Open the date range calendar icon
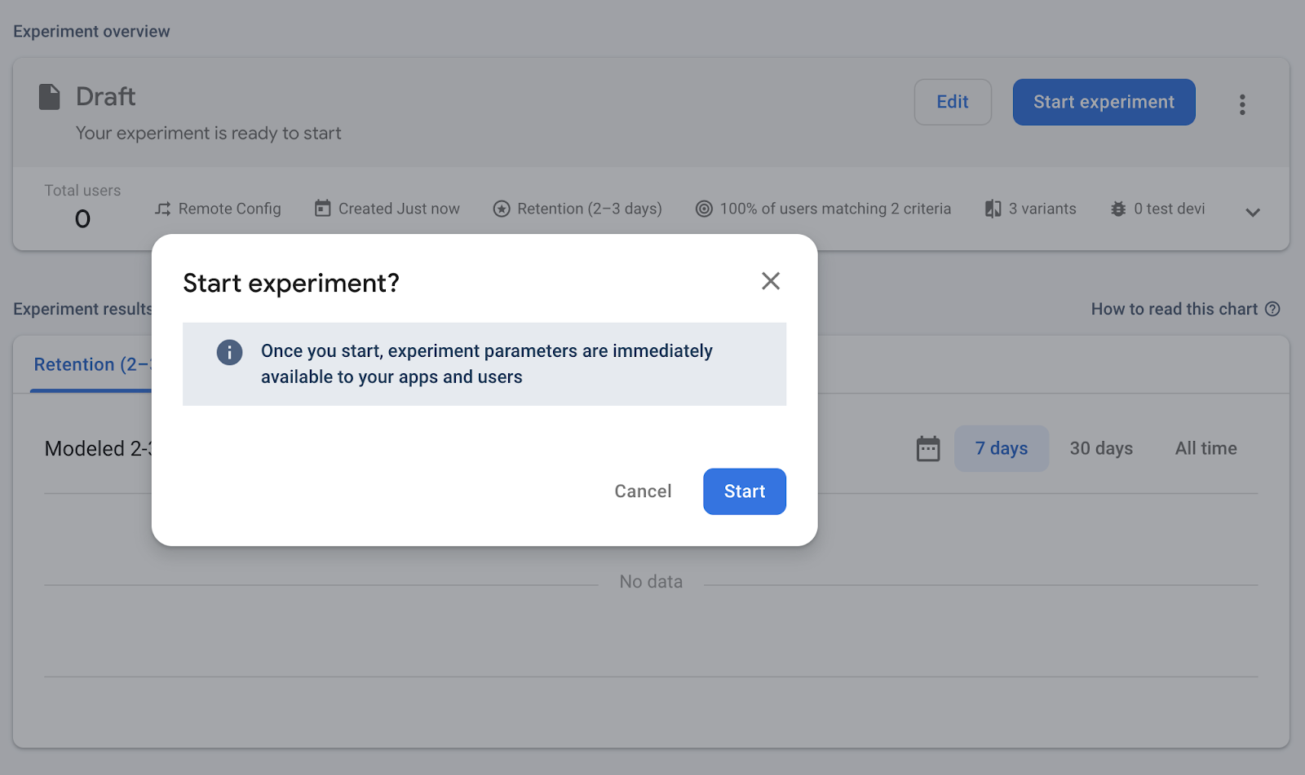 click(x=927, y=448)
